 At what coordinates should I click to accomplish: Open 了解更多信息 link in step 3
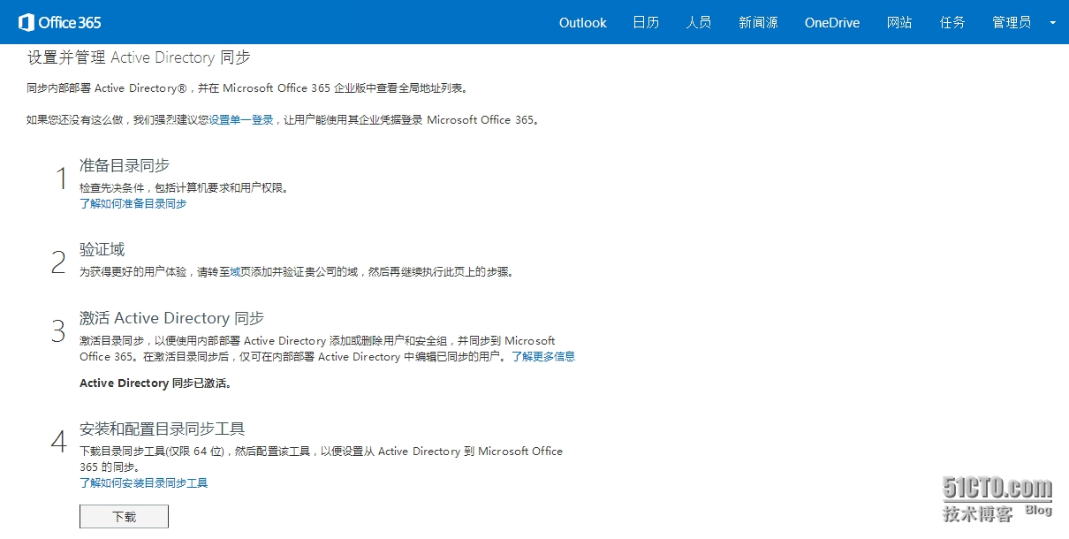(543, 357)
